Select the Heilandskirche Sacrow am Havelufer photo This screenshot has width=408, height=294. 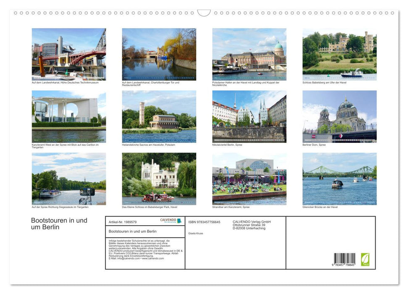click(159, 116)
